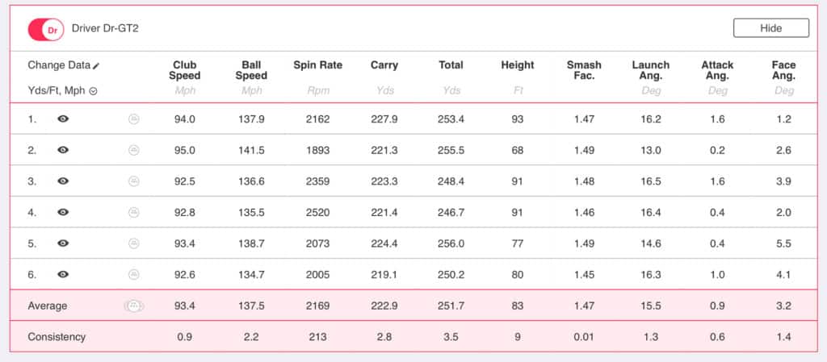Toggle visibility of shot 2
827x362 pixels.
pos(63,150)
